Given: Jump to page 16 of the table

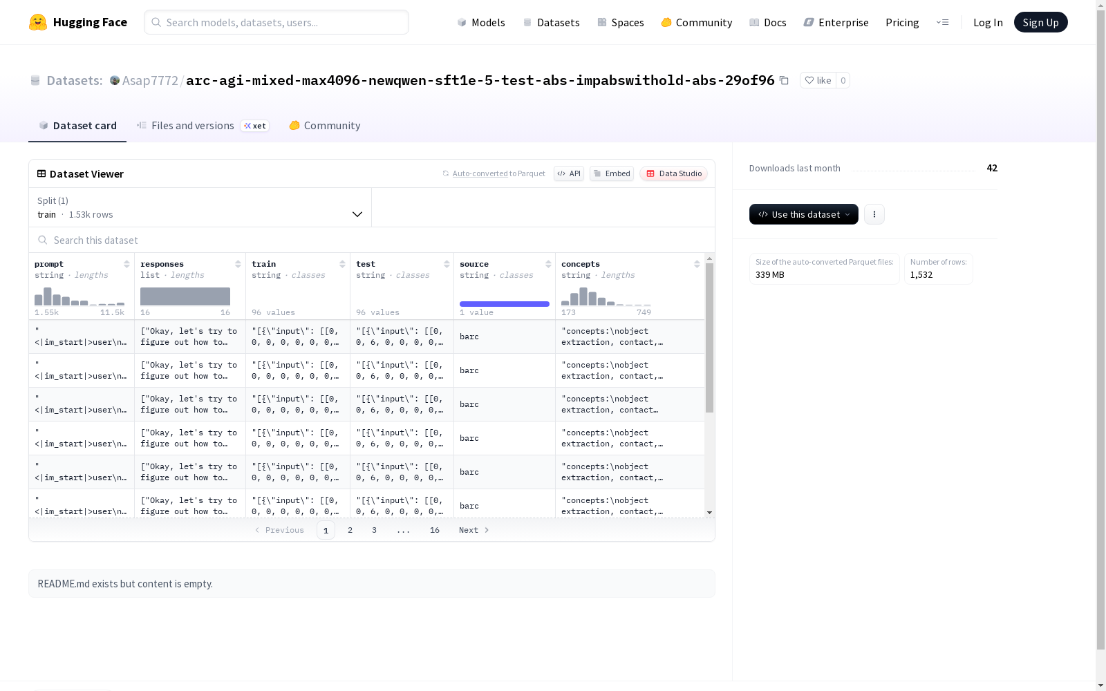Looking at the screenshot, I should pyautogui.click(x=435, y=530).
